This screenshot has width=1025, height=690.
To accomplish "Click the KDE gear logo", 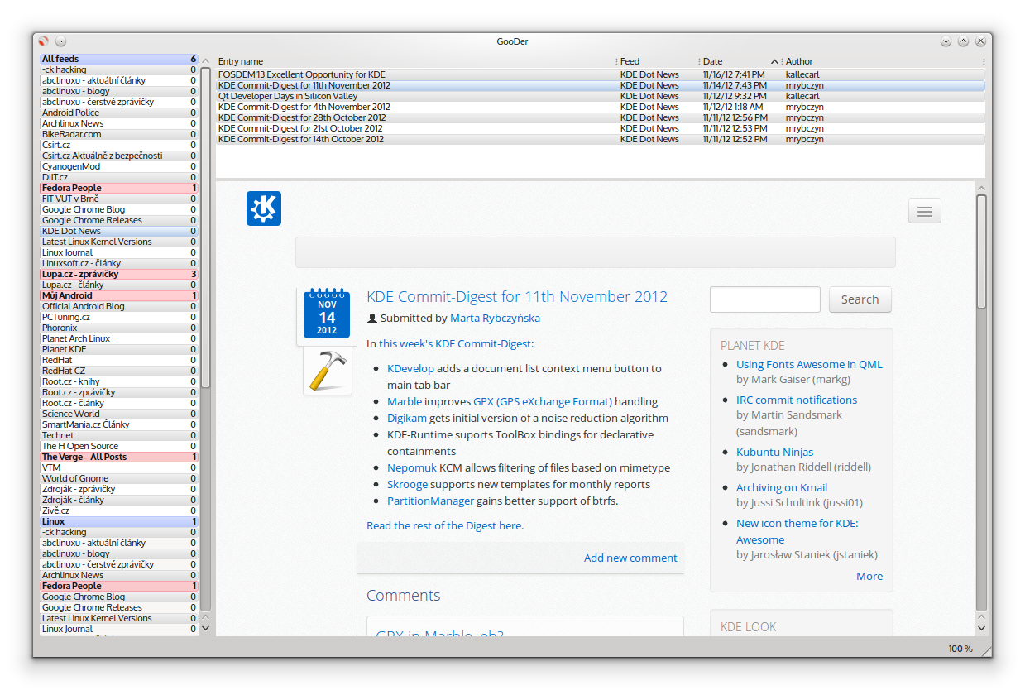I will [x=263, y=208].
